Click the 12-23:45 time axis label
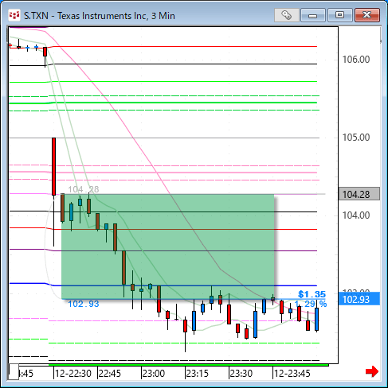Viewport: 388px width, 388px height. tap(292, 374)
